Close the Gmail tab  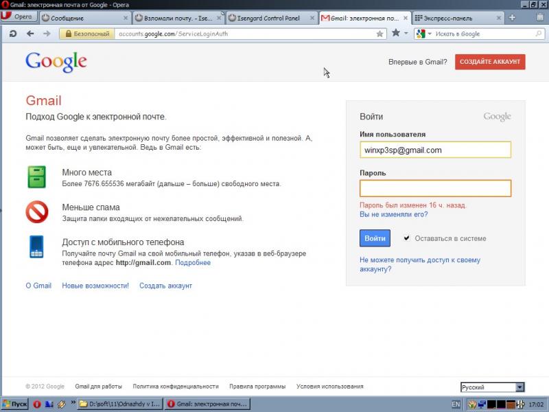click(406, 18)
